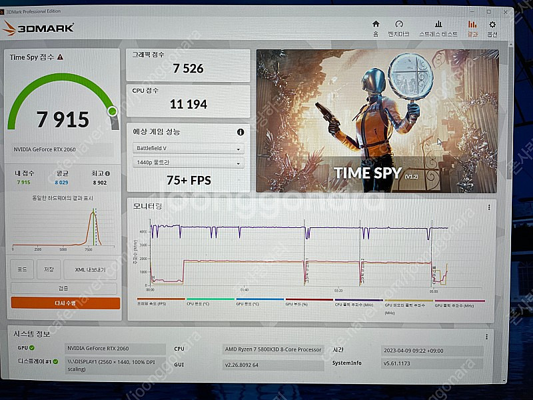Click the score distribution chart

[63, 228]
